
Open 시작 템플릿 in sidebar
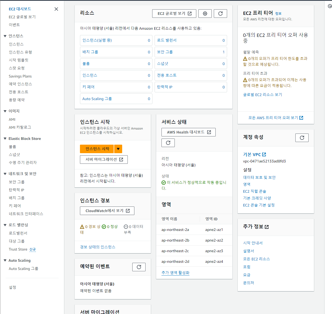(19, 60)
